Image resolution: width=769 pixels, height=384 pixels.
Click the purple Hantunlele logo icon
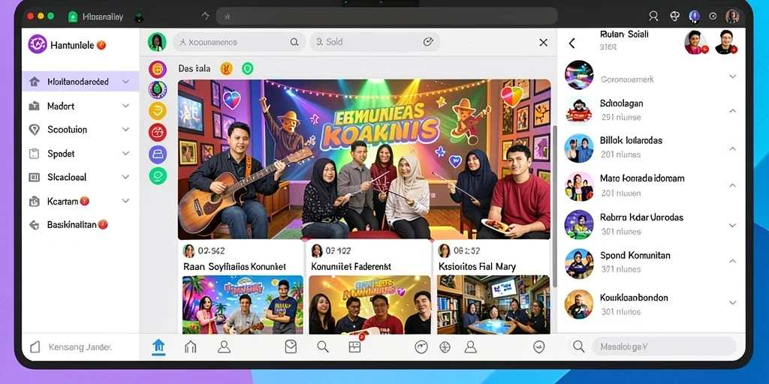[x=38, y=44]
